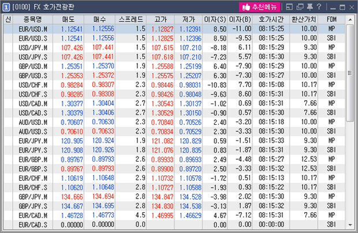Image resolution: width=358 pixels, height=233 pixels.
Task: Click the 스프레드 column header
Action: 131,20
